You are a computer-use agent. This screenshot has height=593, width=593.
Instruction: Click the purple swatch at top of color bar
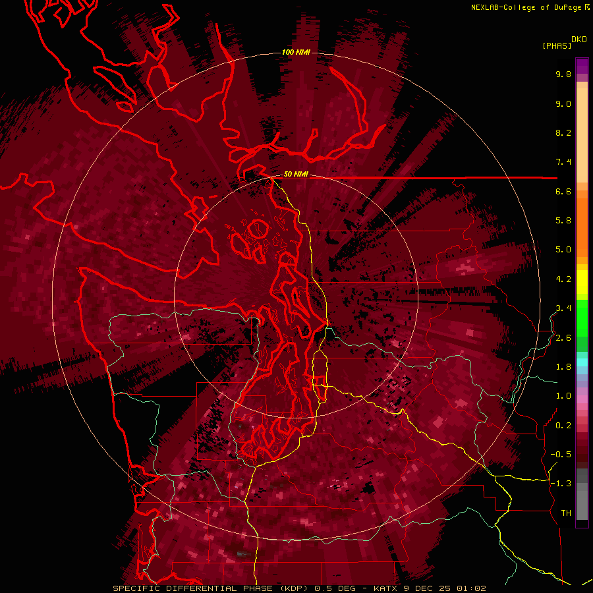(582, 66)
